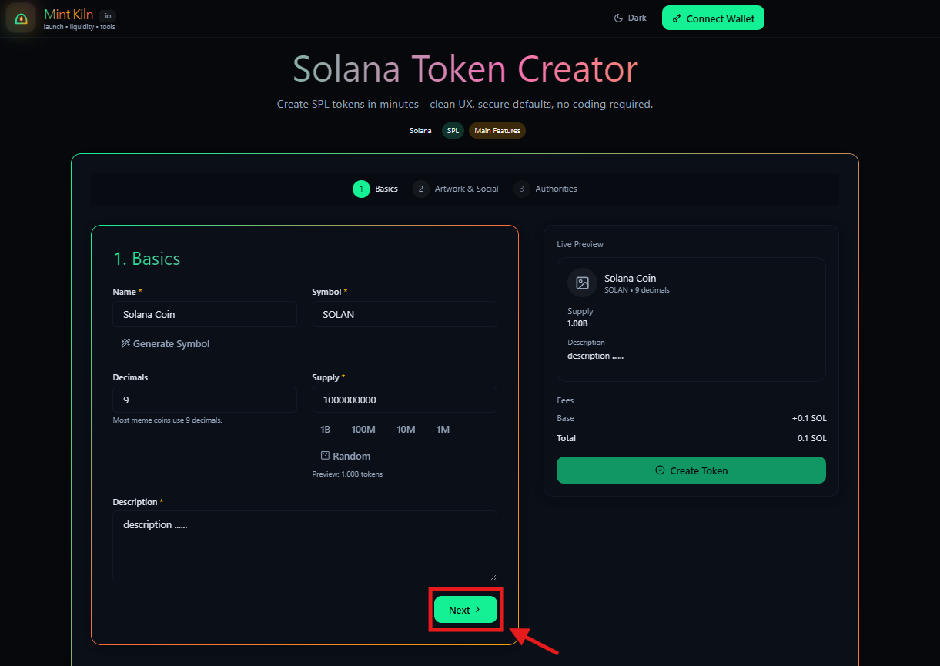Click the Connect Wallet button
The width and height of the screenshot is (940, 666).
713,18
